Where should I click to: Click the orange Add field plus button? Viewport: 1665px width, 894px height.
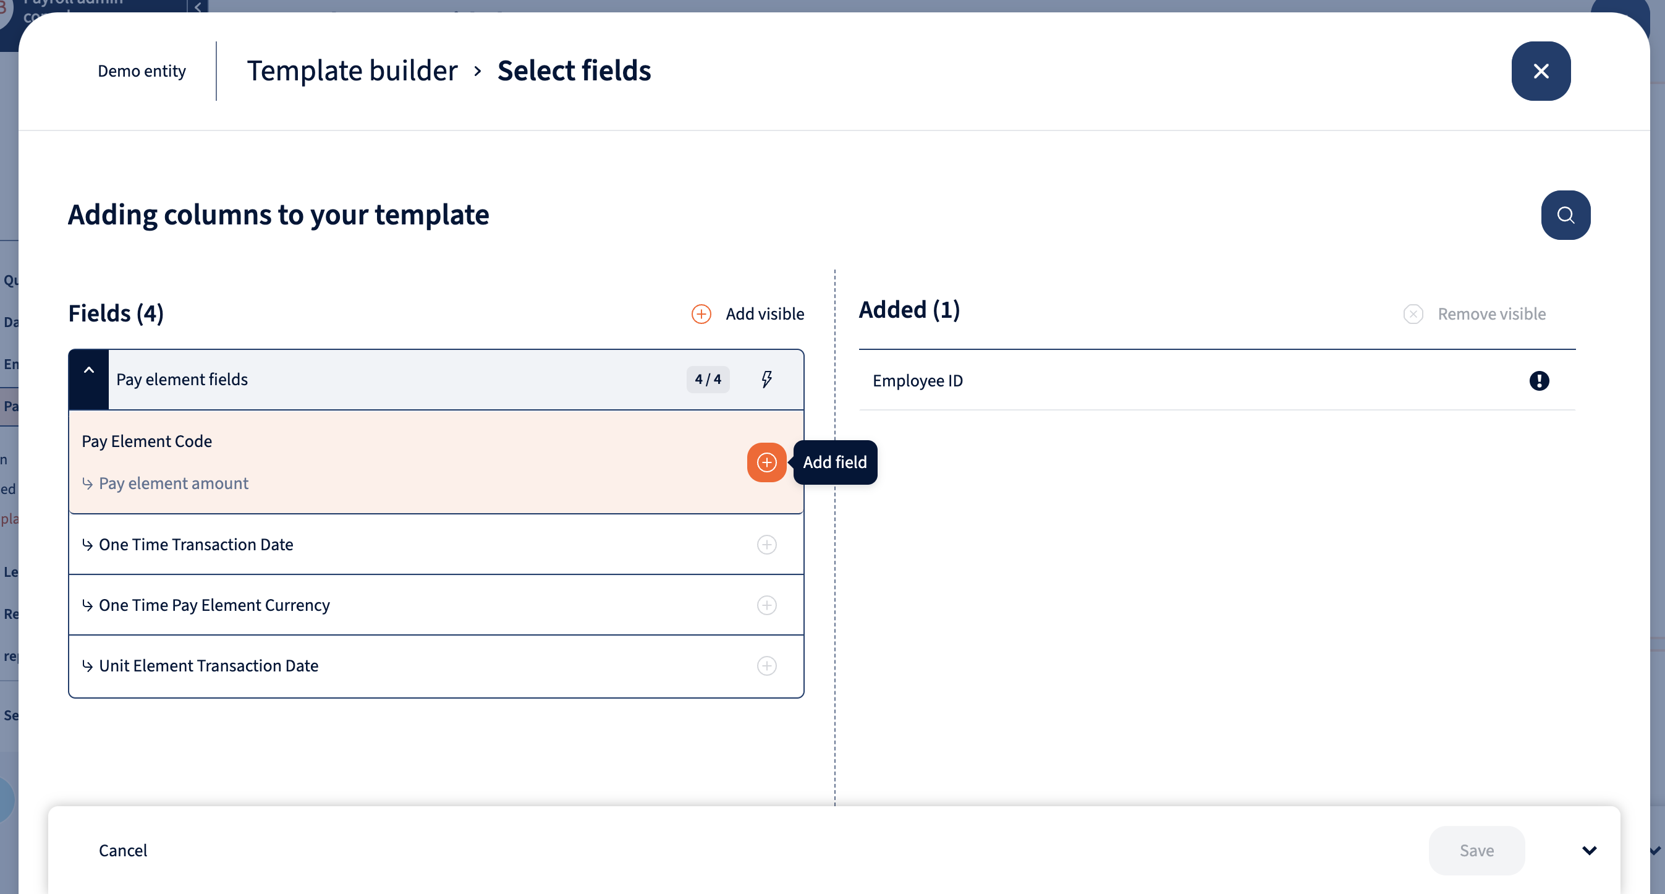pos(766,462)
